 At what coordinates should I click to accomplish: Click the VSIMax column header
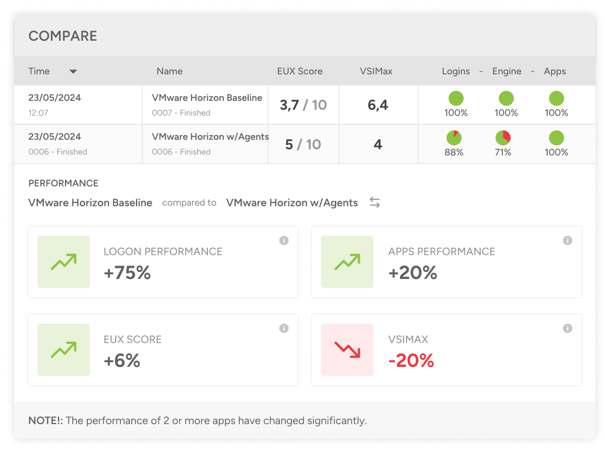(376, 71)
